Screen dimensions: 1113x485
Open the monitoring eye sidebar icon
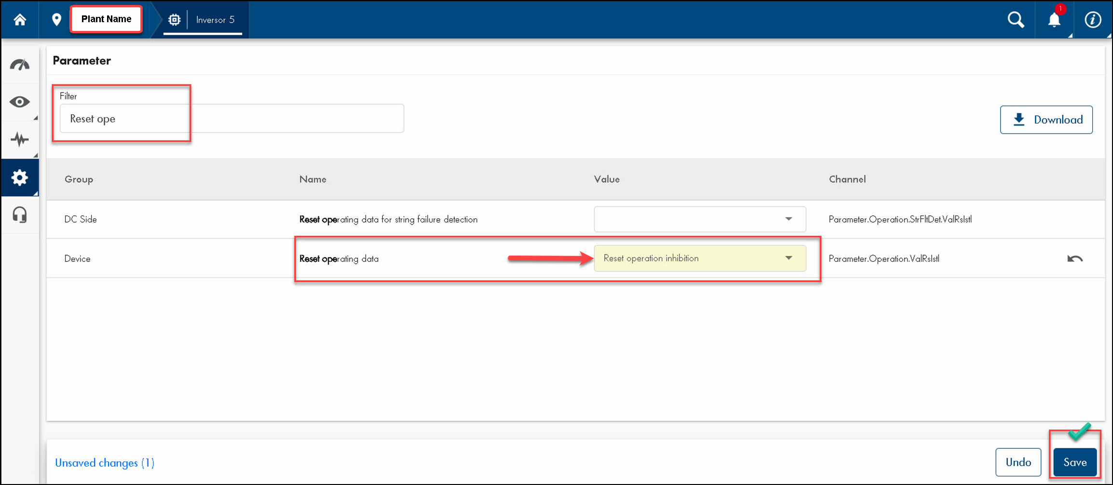tap(20, 102)
